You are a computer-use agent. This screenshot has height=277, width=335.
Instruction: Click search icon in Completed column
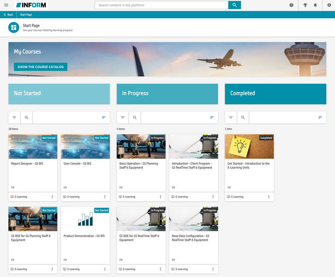click(x=243, y=117)
